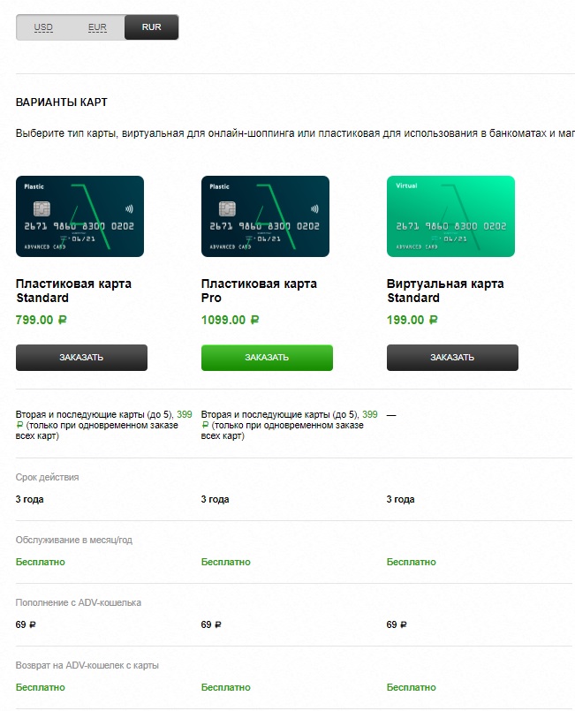Switch currency to EUR
Viewport: 575px width, 711px height.
(x=97, y=27)
